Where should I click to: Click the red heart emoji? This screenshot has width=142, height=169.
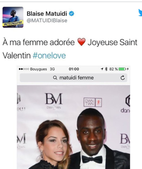point(81,42)
